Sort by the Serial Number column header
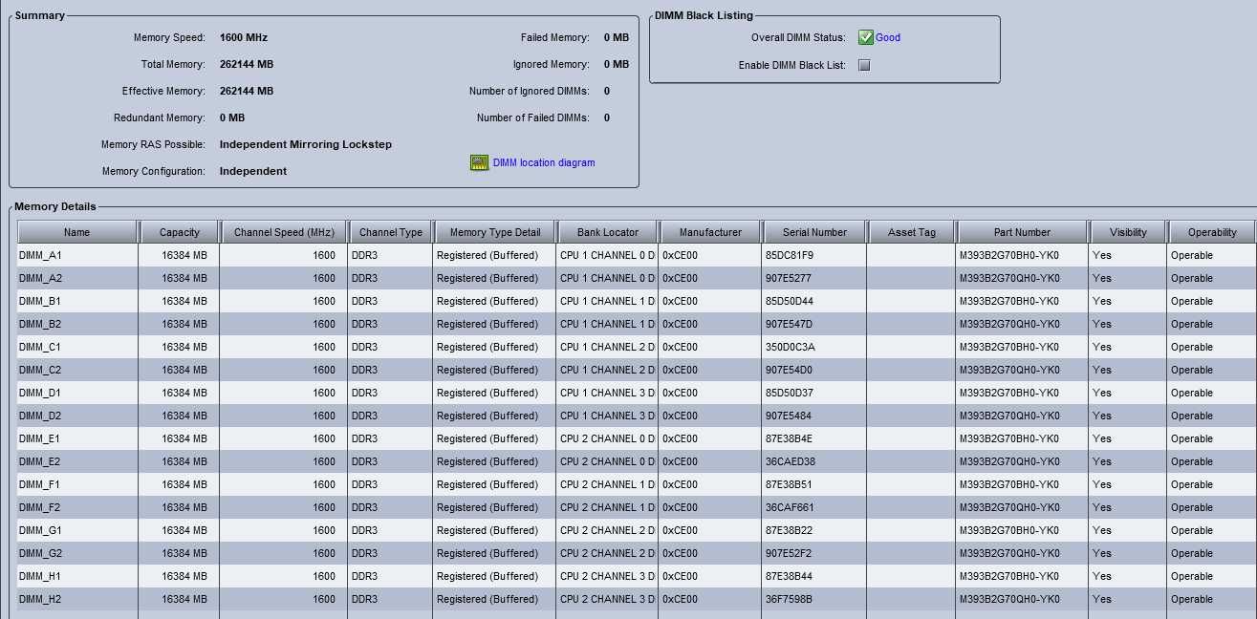This screenshot has width=1257, height=619. point(814,232)
